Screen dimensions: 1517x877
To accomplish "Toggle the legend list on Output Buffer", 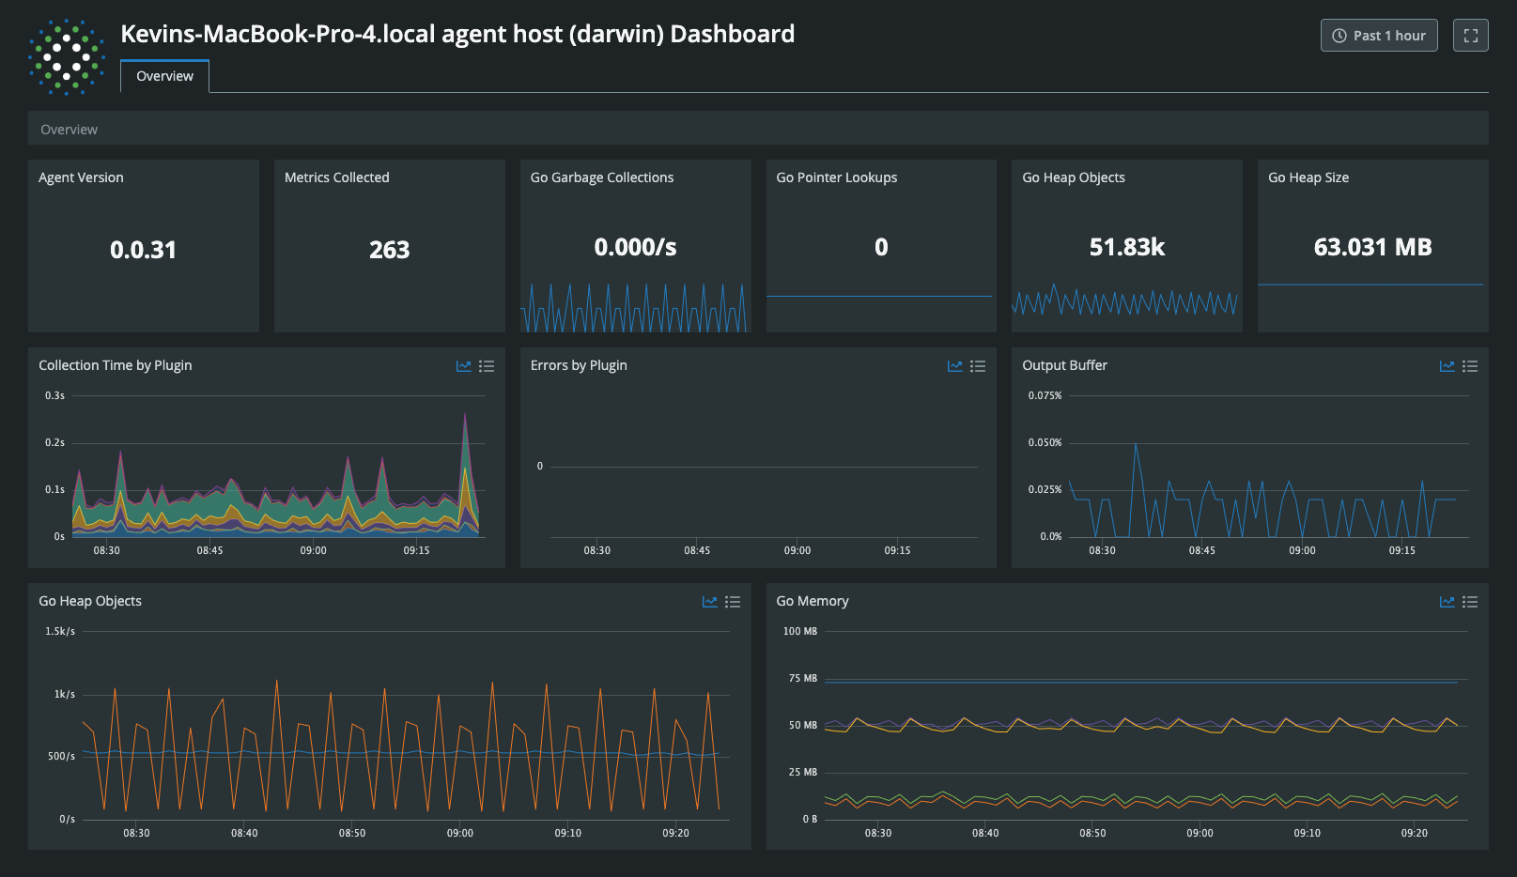I will click(1470, 365).
